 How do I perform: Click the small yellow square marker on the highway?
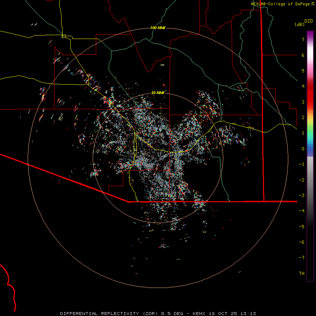click(64, 36)
